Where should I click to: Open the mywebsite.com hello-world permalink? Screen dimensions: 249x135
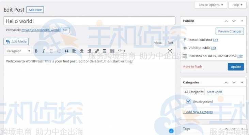point(41,30)
